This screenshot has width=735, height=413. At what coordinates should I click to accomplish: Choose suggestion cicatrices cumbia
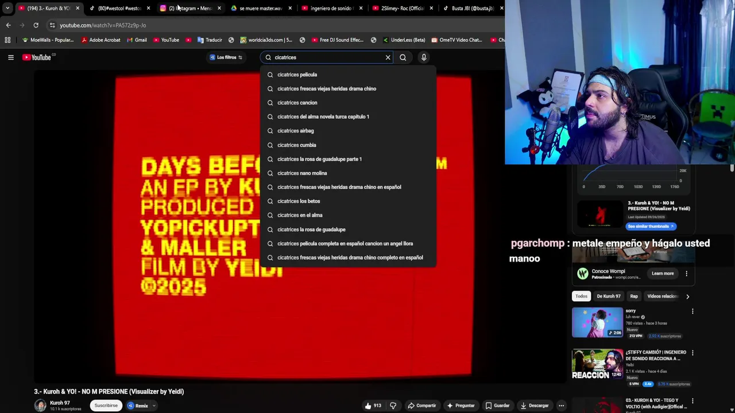tap(348, 145)
